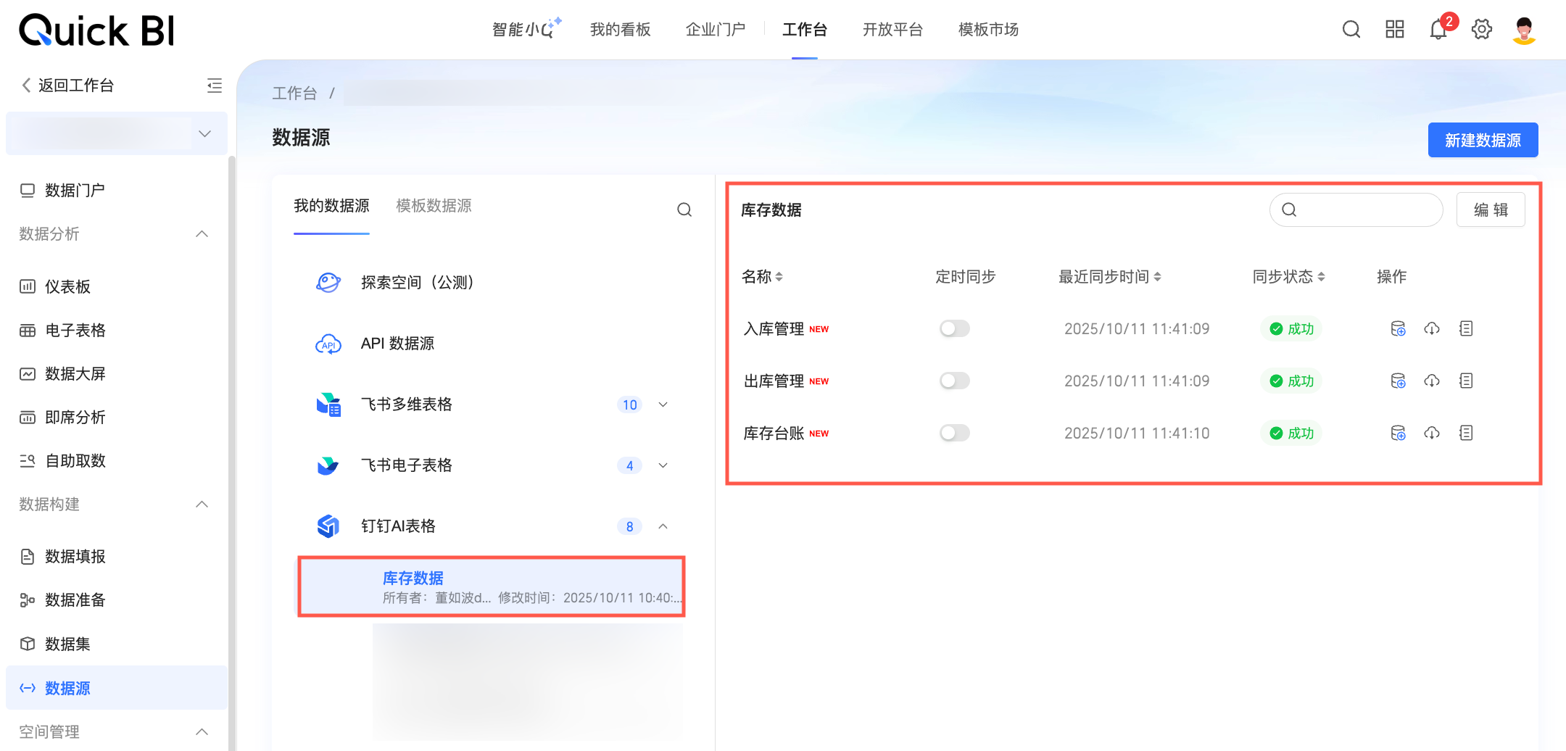The image size is (1566, 751).
Task: Click the 新建数据源 button
Action: pos(1483,140)
